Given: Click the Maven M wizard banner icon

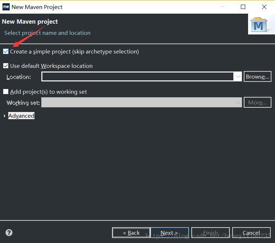Looking at the screenshot, I should tap(259, 24).
